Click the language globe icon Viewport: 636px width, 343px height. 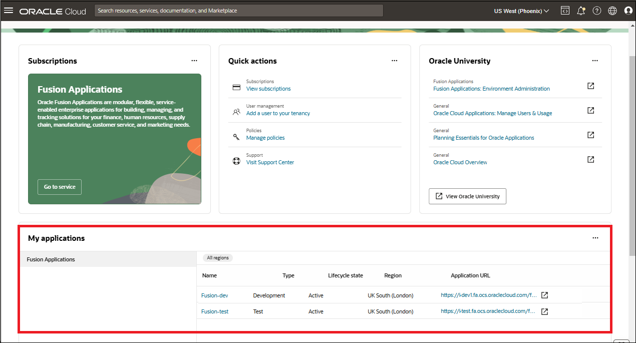click(x=612, y=10)
